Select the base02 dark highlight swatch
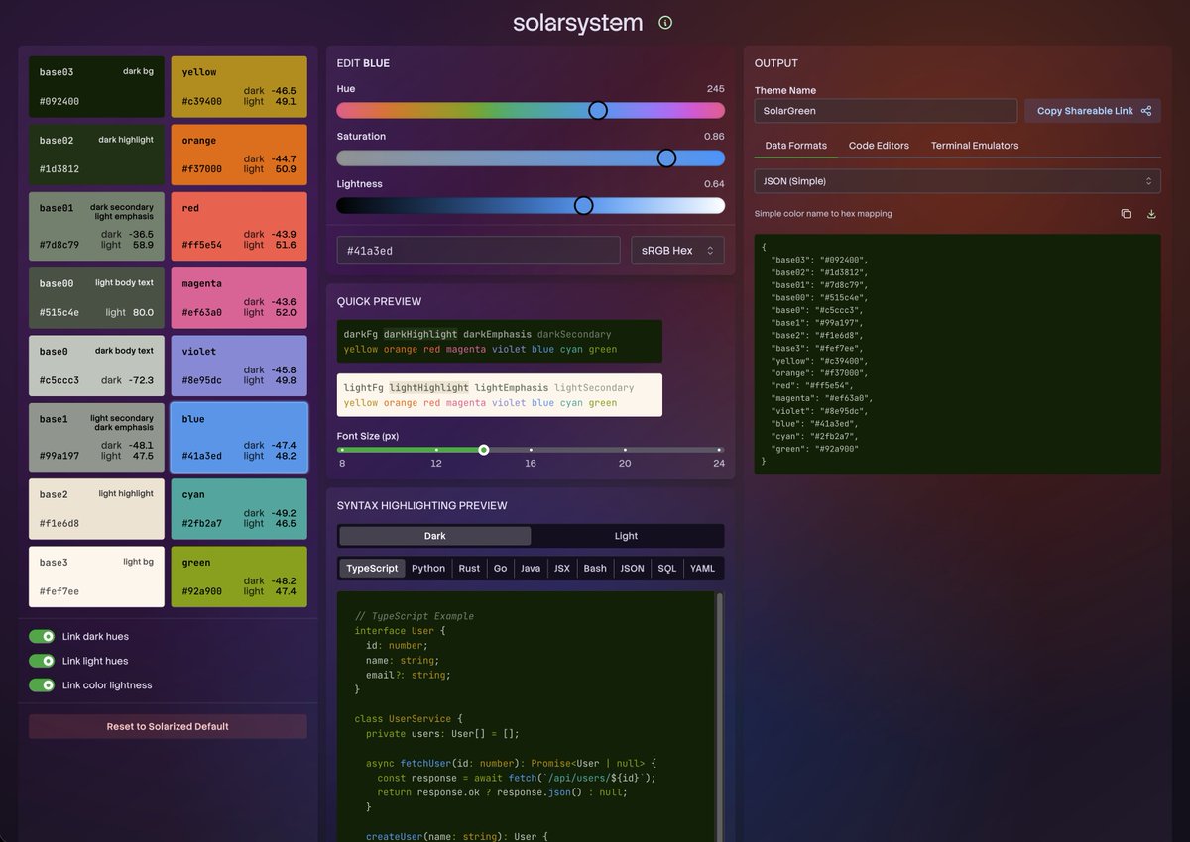This screenshot has height=842, width=1190. coord(96,155)
